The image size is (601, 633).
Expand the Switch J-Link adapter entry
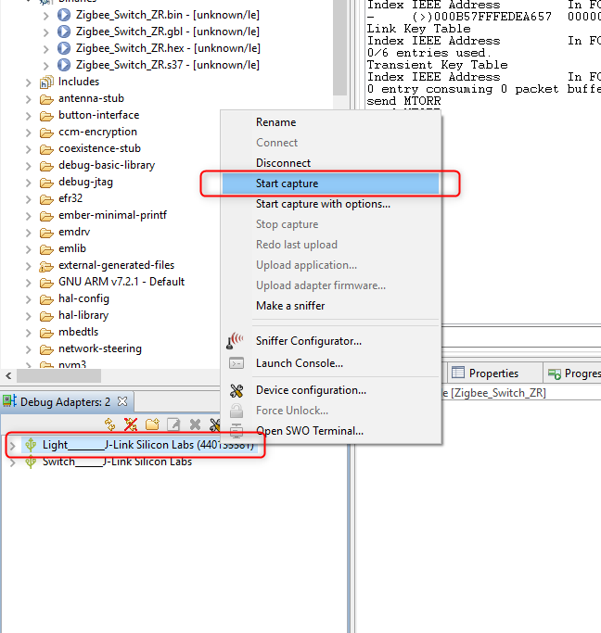tap(13, 462)
